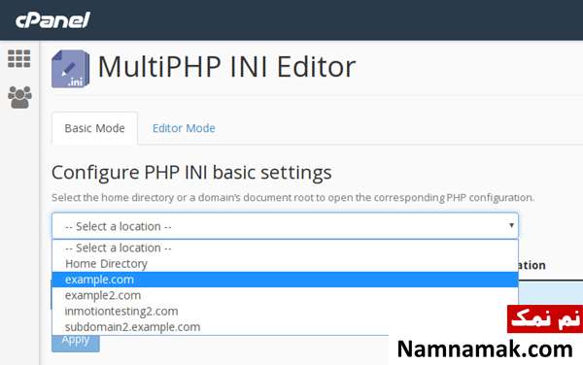
Task: Select Home Directory from the list
Action: point(285,264)
